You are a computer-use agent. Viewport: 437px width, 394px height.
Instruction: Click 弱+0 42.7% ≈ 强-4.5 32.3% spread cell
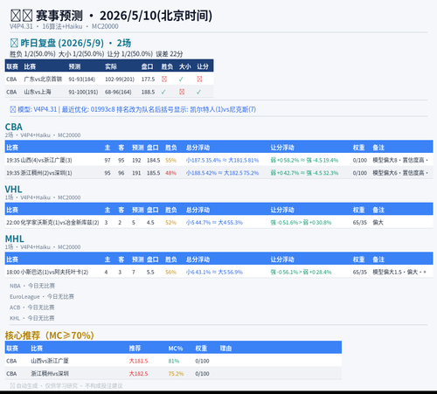[x=304, y=173]
